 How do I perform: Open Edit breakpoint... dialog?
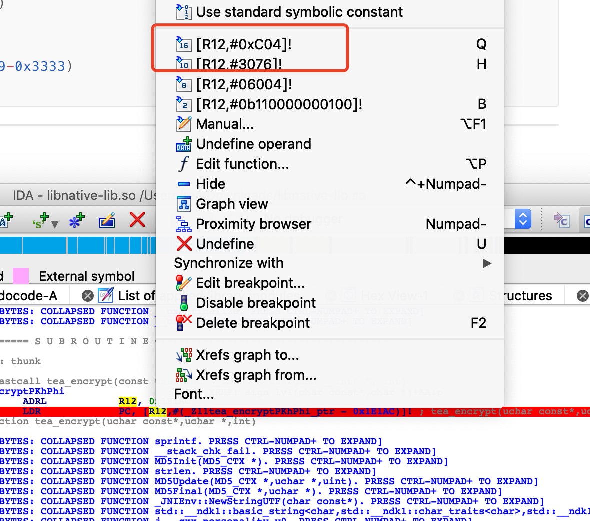pyautogui.click(x=329, y=283)
